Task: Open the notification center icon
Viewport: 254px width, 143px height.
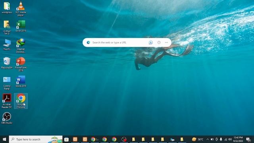Action: (248, 139)
